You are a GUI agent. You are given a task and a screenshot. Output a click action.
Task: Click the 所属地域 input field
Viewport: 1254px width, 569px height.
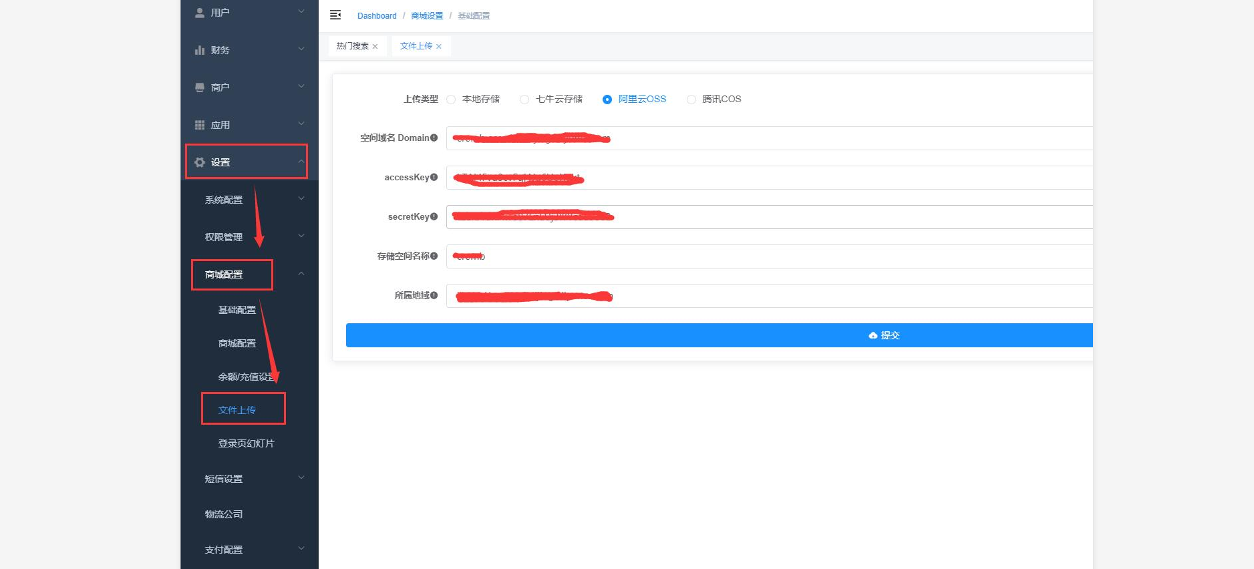pos(770,296)
